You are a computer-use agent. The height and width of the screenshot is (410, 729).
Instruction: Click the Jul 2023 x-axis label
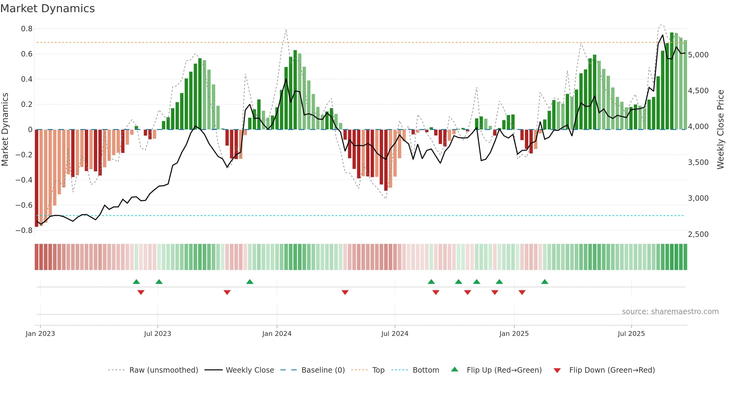[x=158, y=333]
